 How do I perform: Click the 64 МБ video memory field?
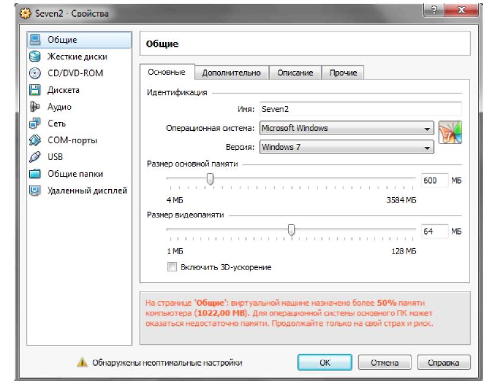coord(435,231)
